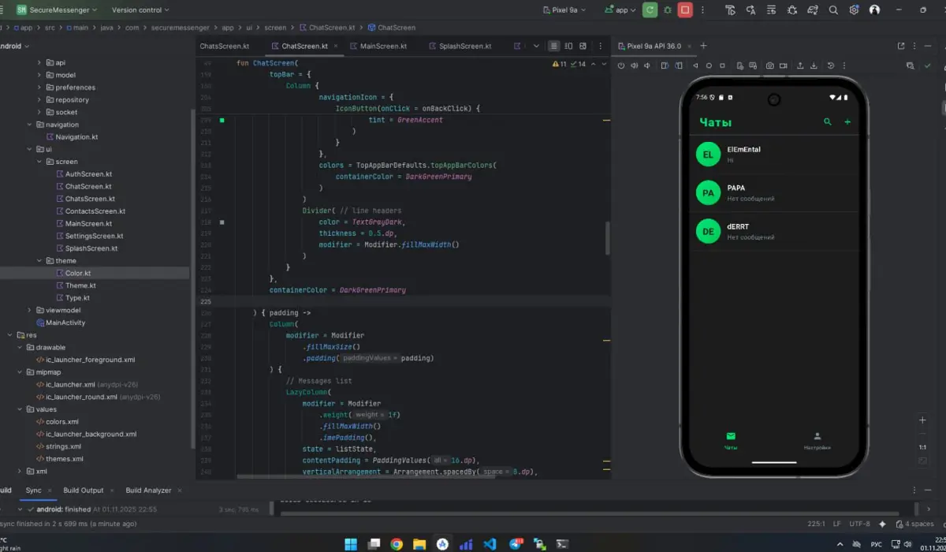Open the app run configuration dropdown
This screenshot has height=552, width=946.
point(620,10)
